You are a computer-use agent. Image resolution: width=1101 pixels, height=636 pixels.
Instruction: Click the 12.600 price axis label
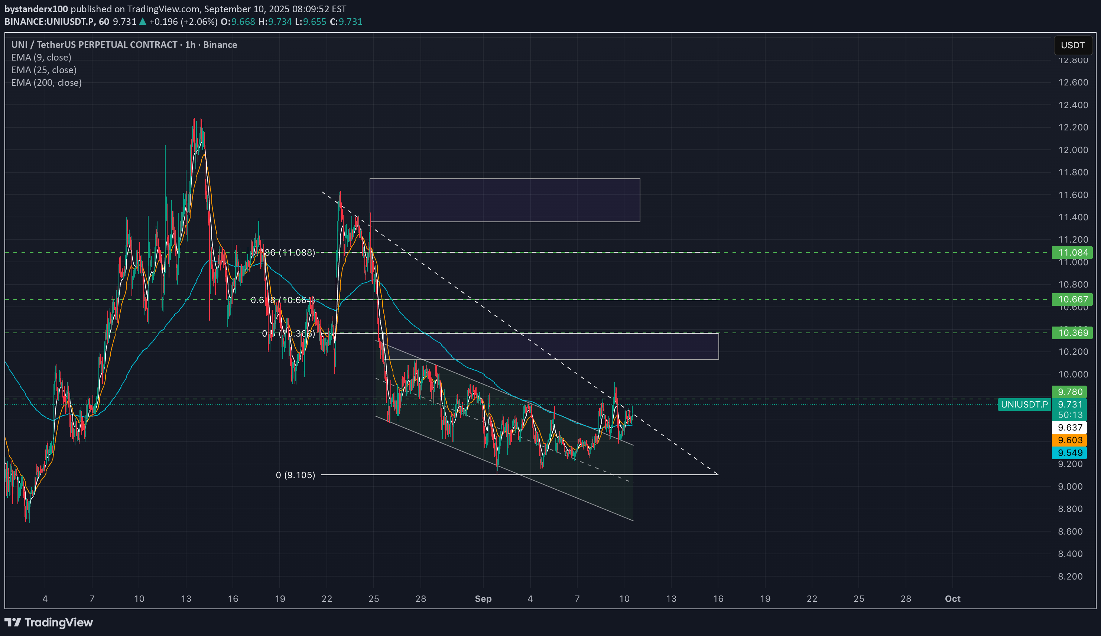[x=1073, y=82]
